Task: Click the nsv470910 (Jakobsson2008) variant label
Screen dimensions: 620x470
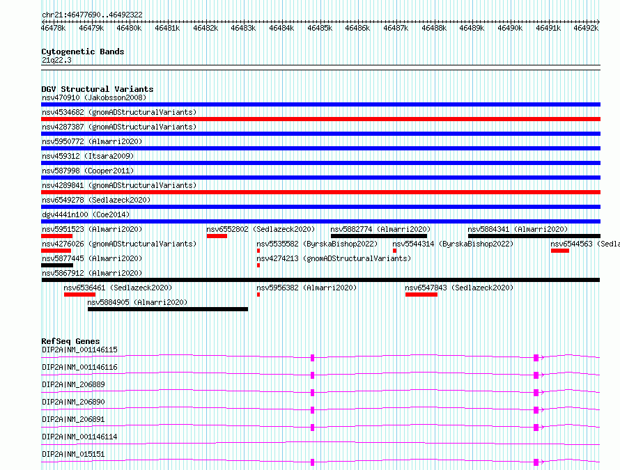Action: click(94, 97)
